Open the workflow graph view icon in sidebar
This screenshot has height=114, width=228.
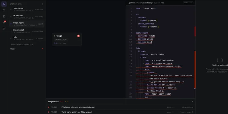4,4
